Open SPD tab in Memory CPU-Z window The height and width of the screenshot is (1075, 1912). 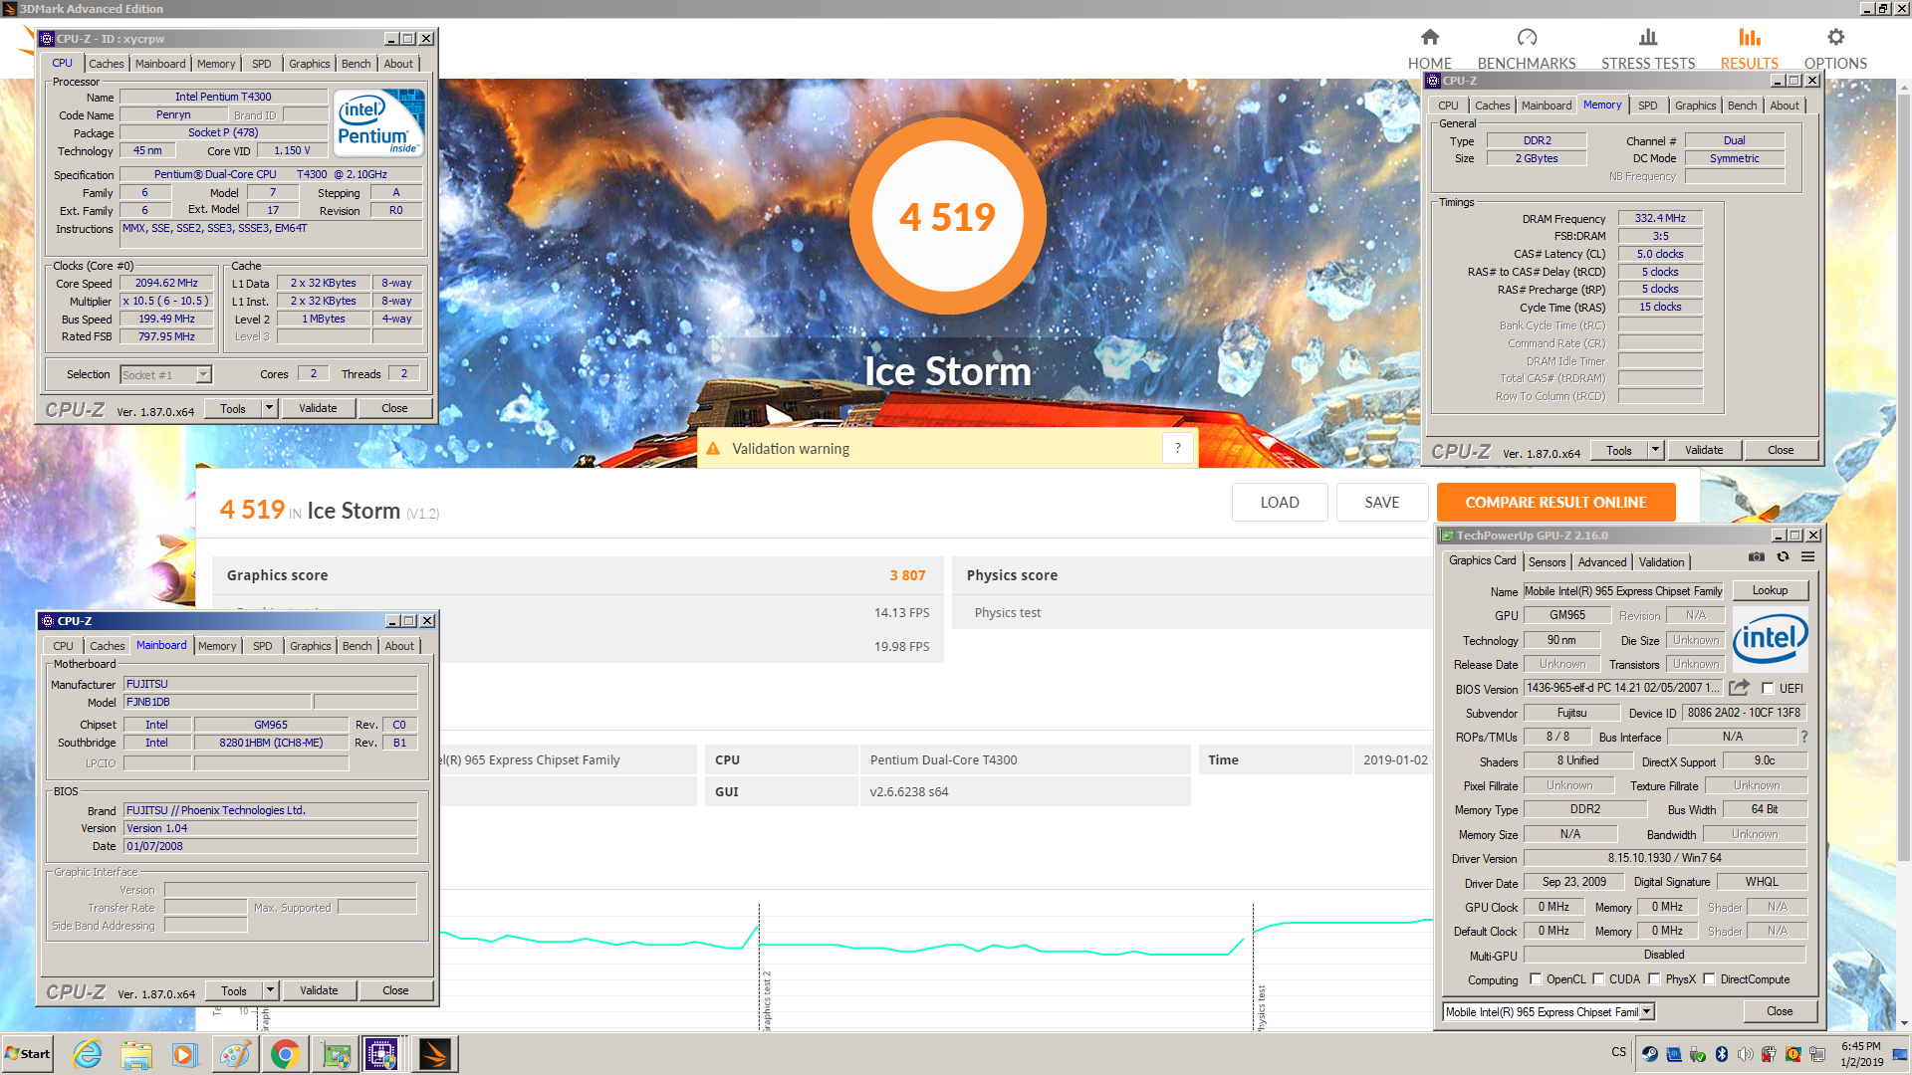click(1648, 106)
